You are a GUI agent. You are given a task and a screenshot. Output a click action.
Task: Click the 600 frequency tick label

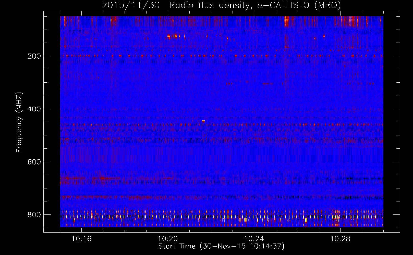(x=34, y=162)
